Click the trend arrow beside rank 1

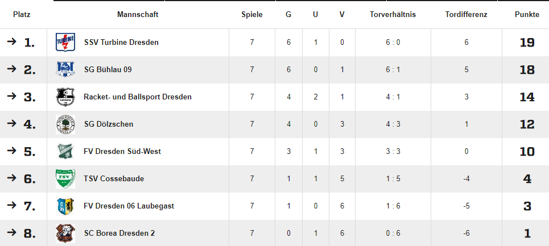12,41
